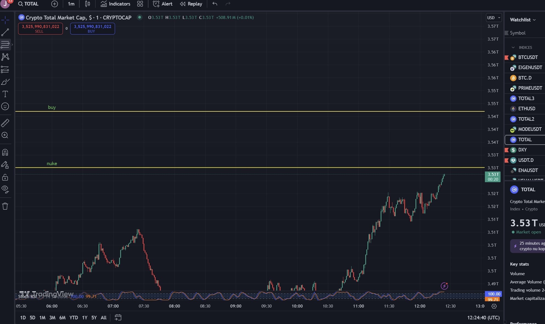545x324 pixels.
Task: Expand the Watchlist dropdown menu
Action: click(x=523, y=20)
